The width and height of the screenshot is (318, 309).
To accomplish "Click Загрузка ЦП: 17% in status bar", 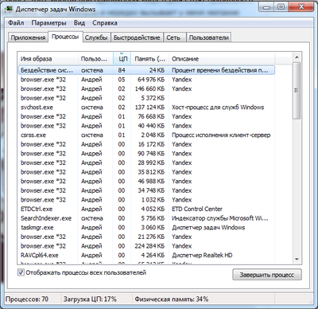I will pos(90,299).
